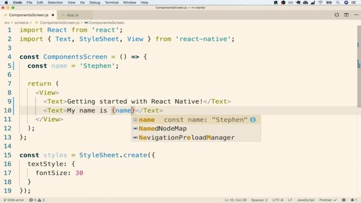361x203 pixels.
Task: Open the Code application menu
Action: (x=17, y=2)
